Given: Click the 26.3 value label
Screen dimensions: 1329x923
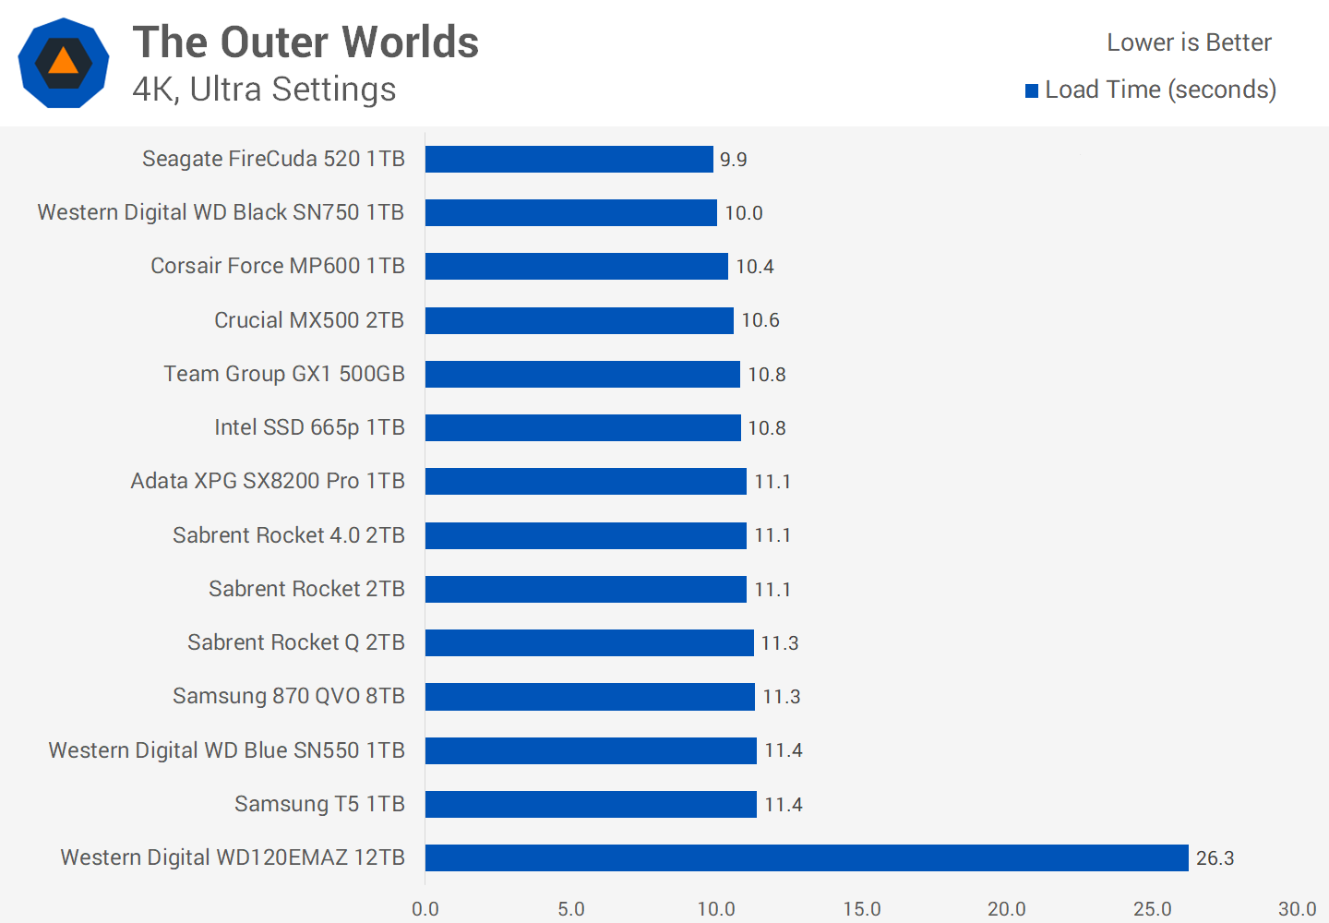Looking at the screenshot, I should (x=1215, y=858).
